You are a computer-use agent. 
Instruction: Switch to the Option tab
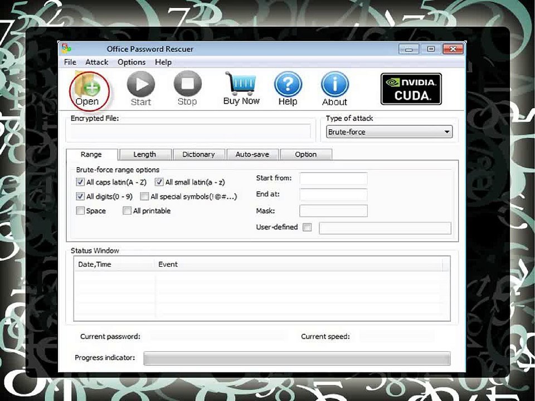point(306,154)
